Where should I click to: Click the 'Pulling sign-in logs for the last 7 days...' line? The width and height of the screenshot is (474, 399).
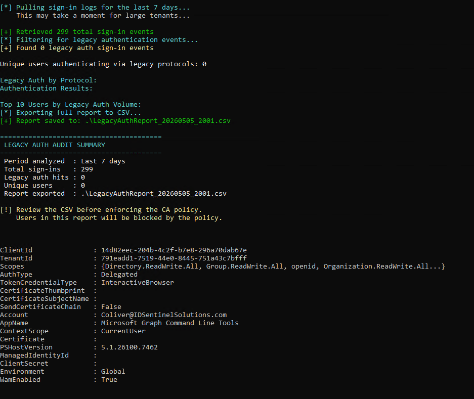(95, 7)
